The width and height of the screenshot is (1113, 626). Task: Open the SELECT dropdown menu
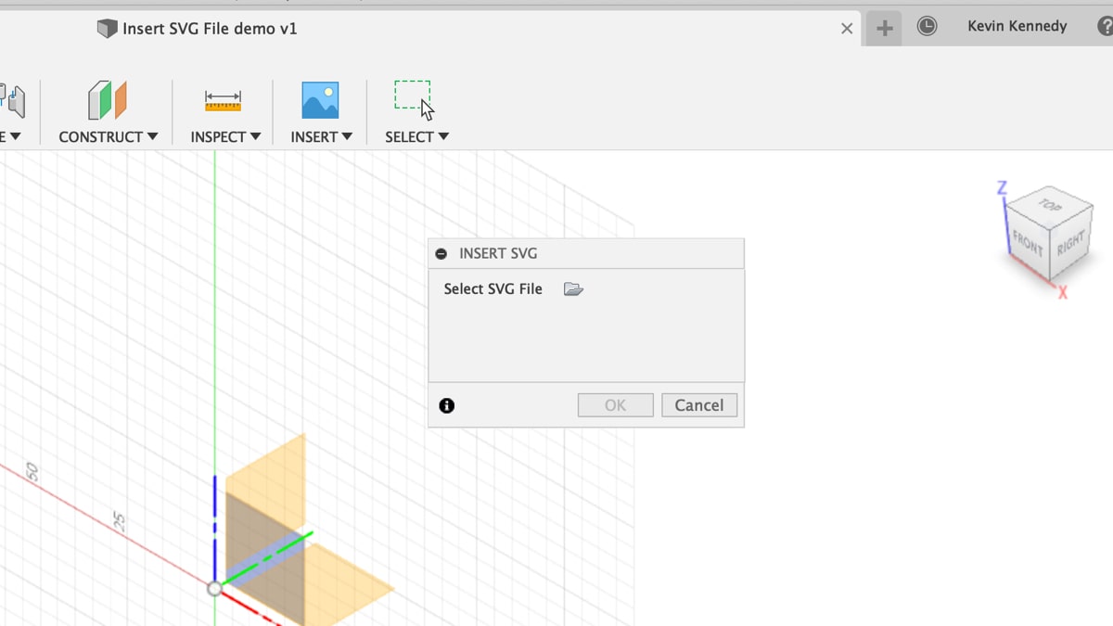pos(416,136)
